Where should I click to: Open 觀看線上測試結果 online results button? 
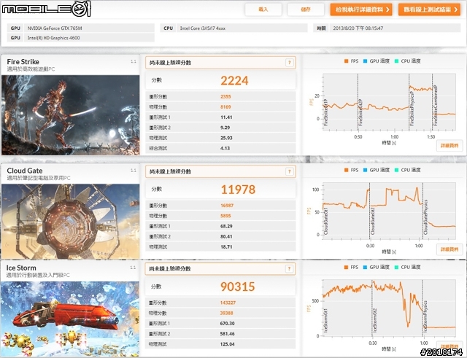click(430, 9)
